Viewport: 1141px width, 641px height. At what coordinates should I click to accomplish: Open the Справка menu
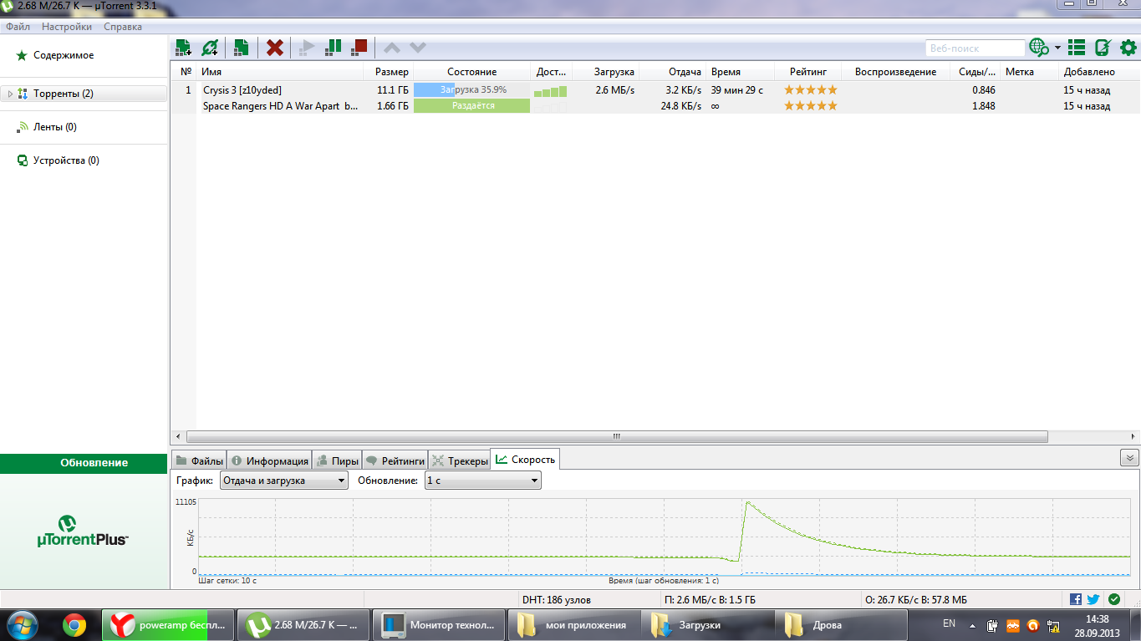pos(123,27)
